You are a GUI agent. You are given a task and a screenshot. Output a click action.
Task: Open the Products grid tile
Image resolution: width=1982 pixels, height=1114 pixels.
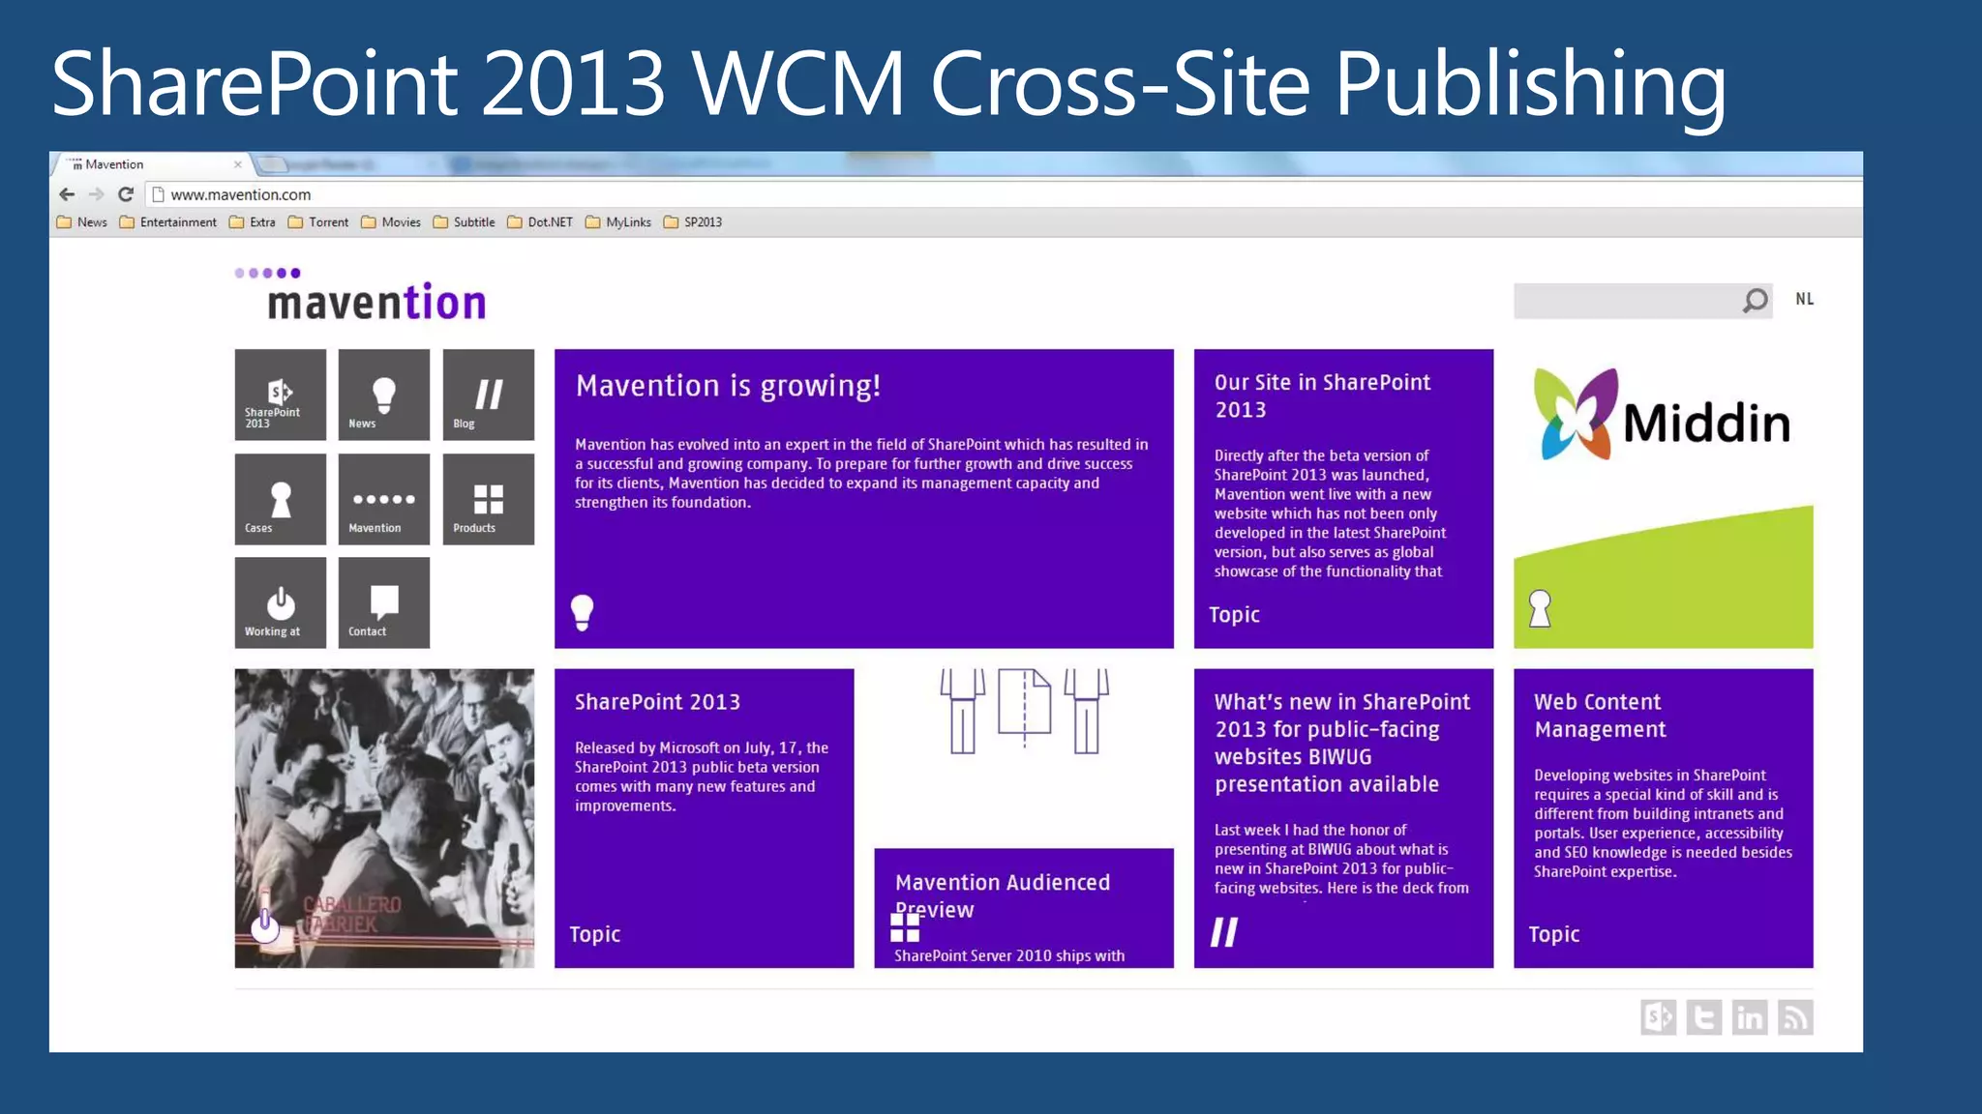pyautogui.click(x=488, y=499)
